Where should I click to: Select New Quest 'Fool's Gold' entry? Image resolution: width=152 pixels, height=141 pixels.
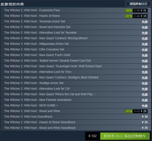coord(76,55)
